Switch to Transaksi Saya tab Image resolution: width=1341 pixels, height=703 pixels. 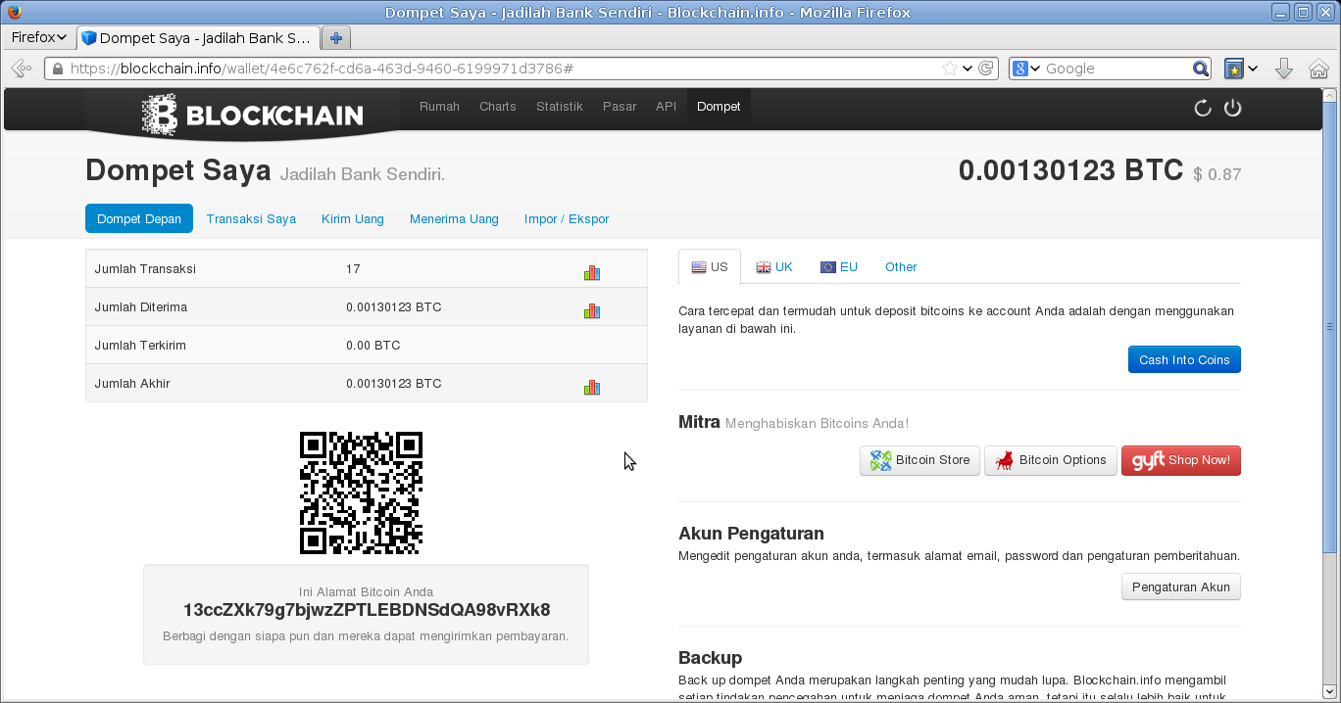[x=251, y=218]
